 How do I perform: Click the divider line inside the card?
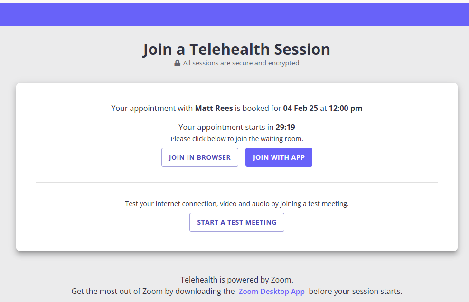236,182
